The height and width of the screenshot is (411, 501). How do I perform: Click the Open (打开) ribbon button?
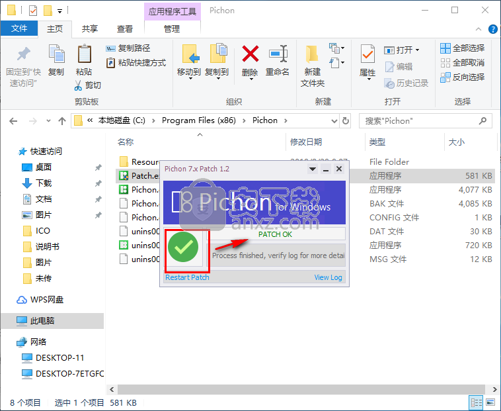tap(402, 50)
